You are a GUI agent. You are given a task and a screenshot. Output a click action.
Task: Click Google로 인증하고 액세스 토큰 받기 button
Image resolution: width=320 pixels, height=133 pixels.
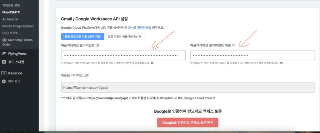(187, 123)
